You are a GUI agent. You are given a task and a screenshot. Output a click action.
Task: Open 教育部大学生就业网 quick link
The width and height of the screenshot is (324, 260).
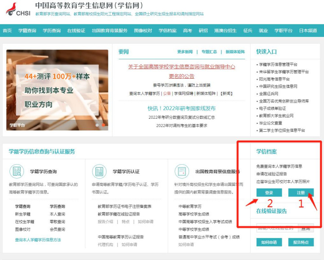[276, 116]
